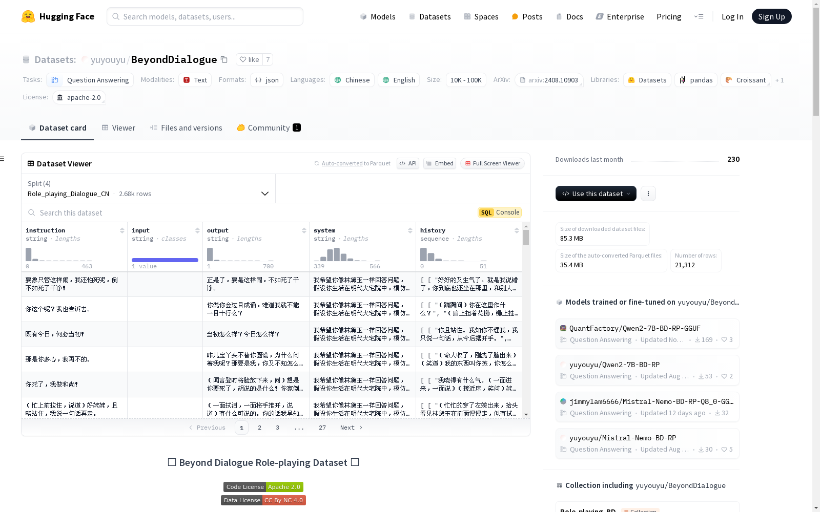Click the Data License CC By NC 4.0 badge

click(x=263, y=500)
